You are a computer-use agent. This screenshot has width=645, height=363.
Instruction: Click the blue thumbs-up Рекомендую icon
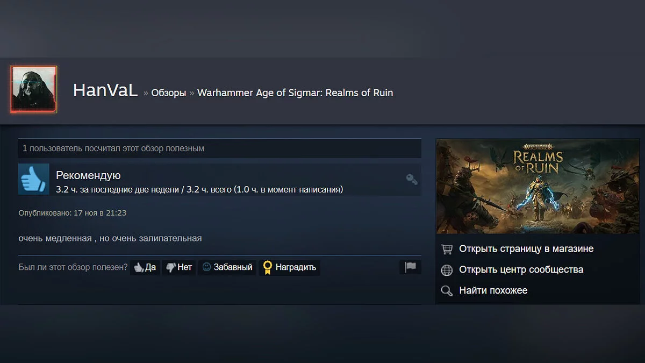(34, 179)
